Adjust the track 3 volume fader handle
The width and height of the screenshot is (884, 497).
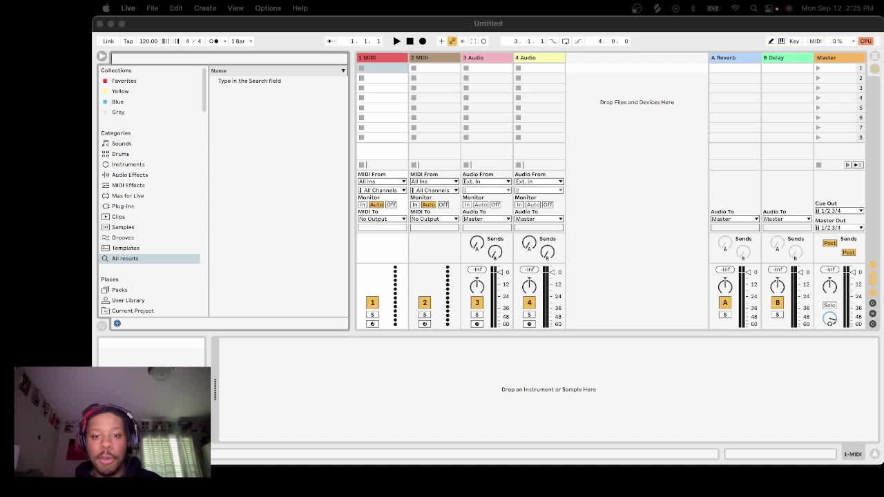pos(499,272)
